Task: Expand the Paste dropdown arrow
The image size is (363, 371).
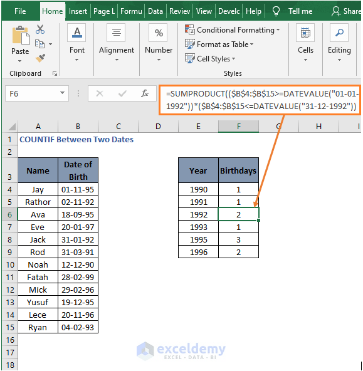Action: pyautogui.click(x=19, y=61)
